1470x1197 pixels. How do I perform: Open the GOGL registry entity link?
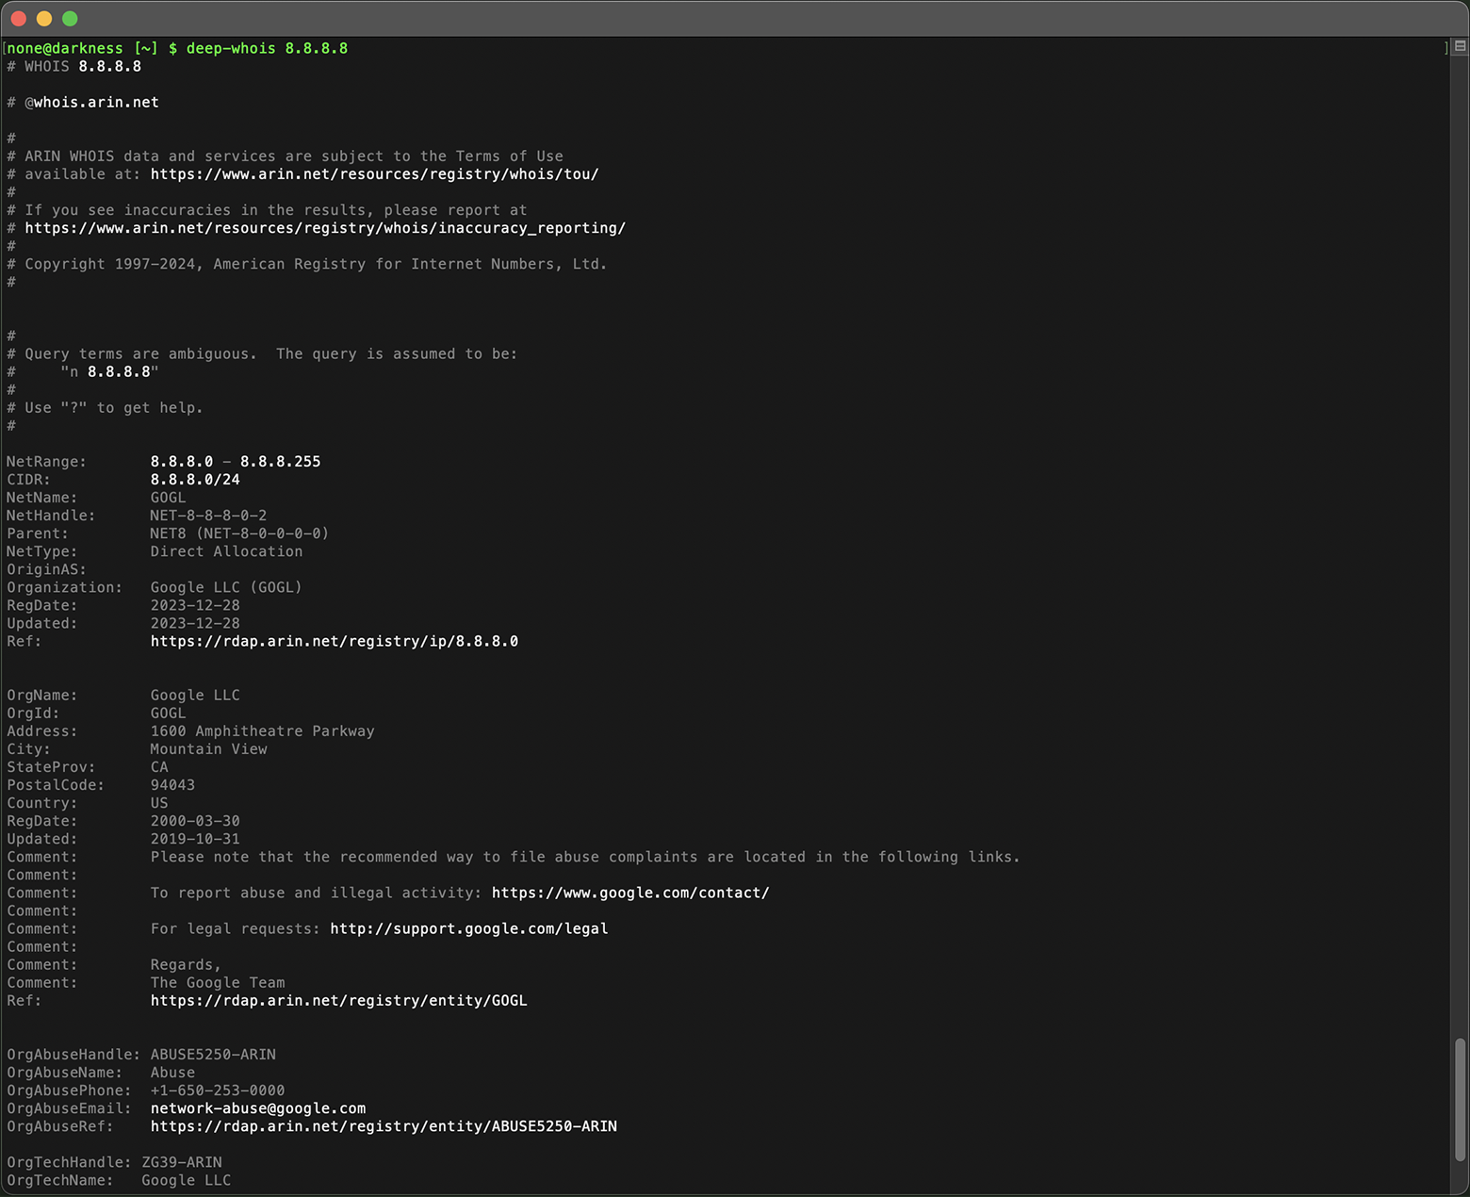pos(338,1001)
